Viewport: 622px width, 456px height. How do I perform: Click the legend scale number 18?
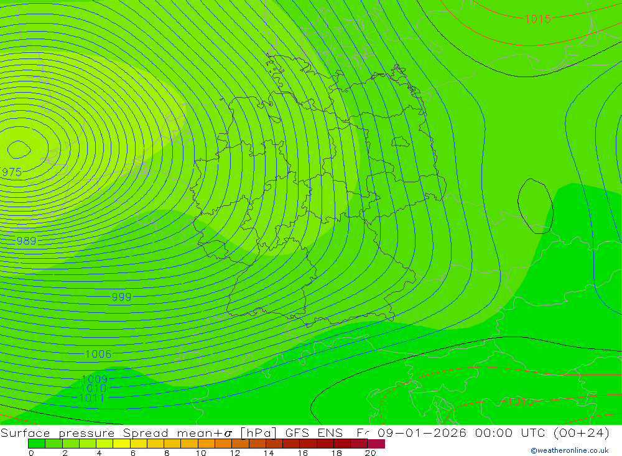(x=337, y=453)
